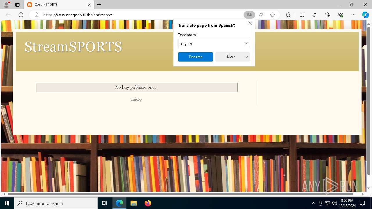
Task: Click the blue Translate button
Action: [x=196, y=57]
